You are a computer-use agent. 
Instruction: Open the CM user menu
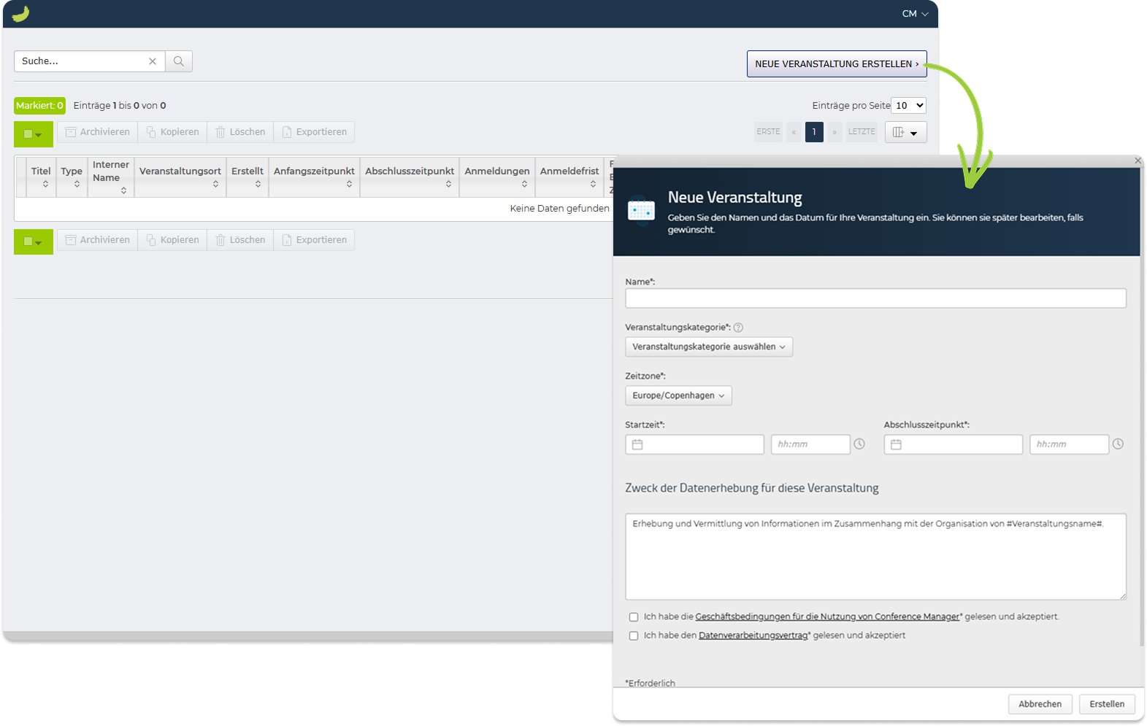tap(915, 14)
